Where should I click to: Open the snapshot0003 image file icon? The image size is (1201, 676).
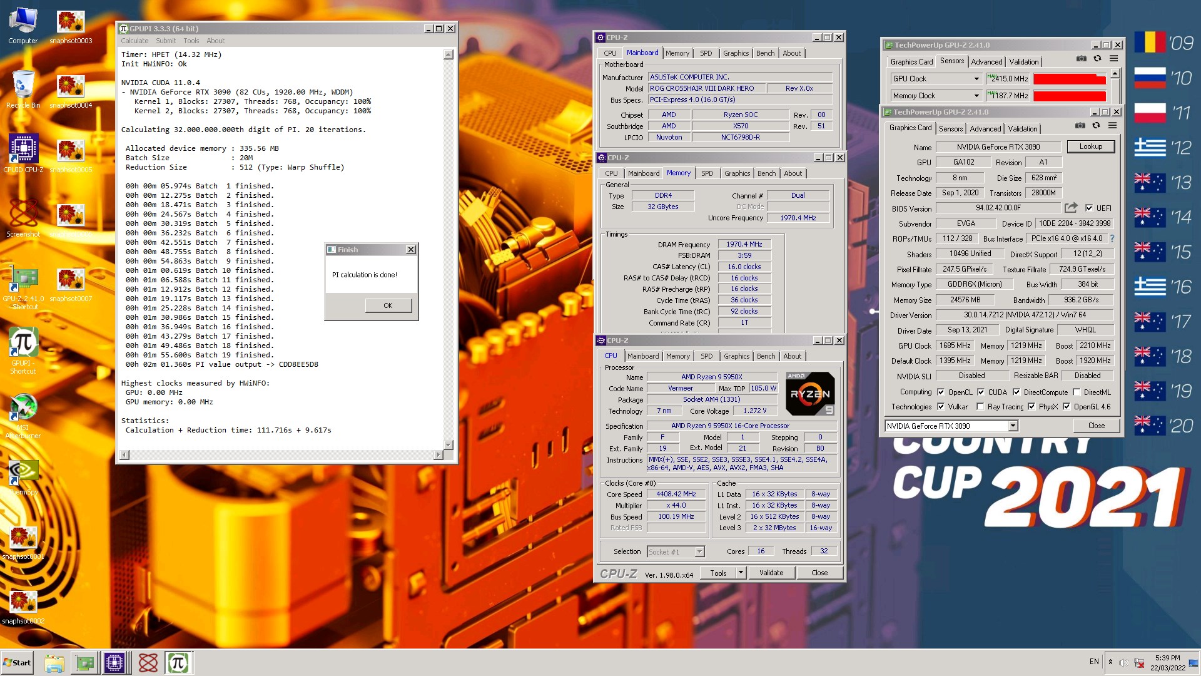(71, 26)
